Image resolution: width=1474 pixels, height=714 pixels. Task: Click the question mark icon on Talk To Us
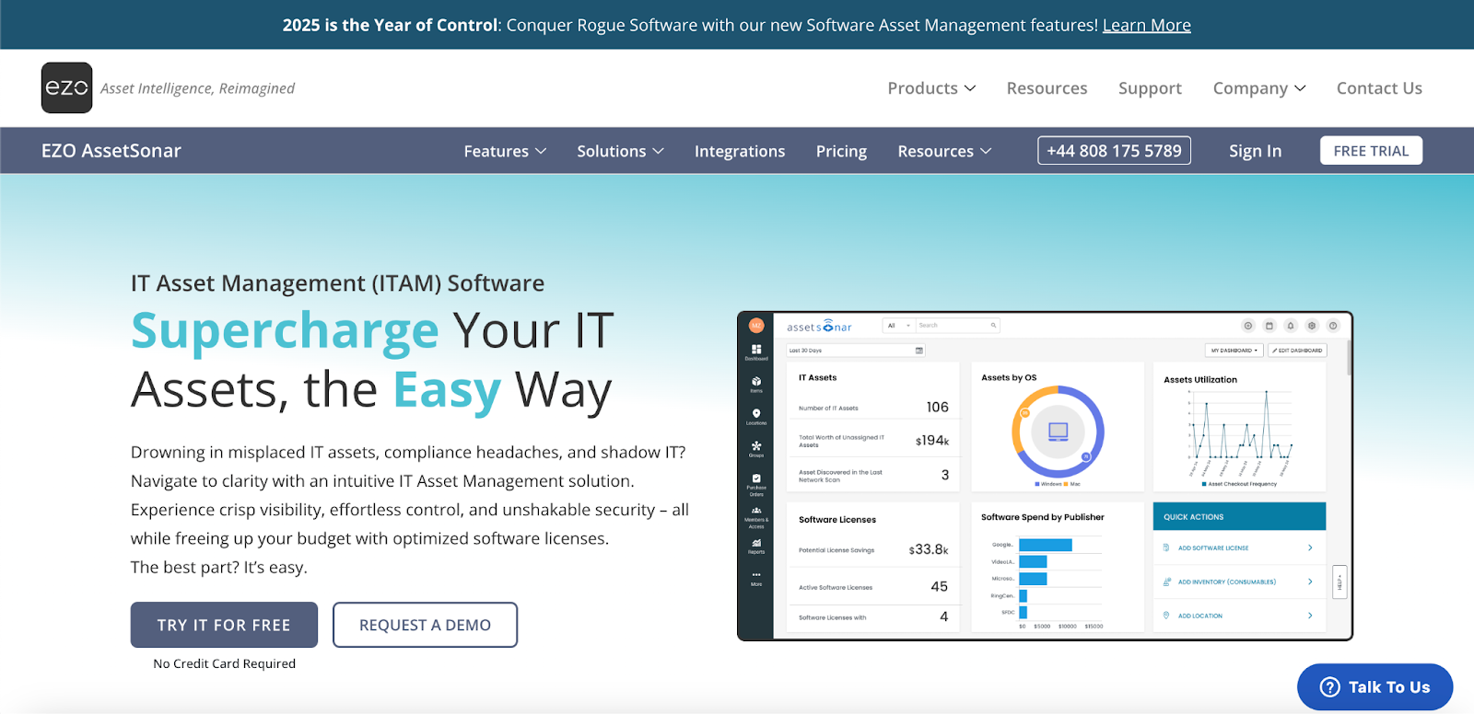click(x=1329, y=687)
